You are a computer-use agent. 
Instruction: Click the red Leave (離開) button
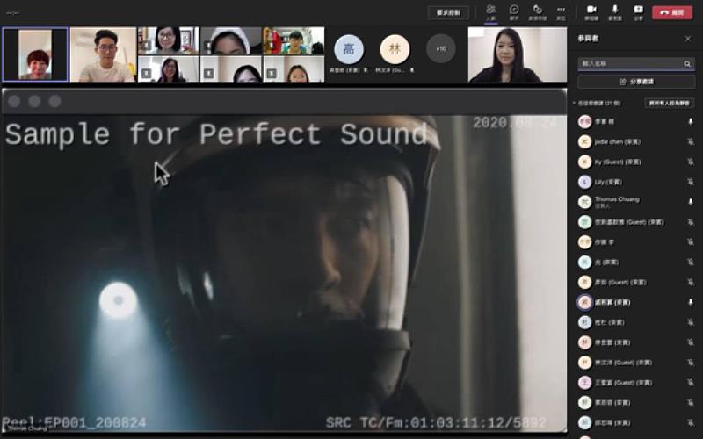[x=673, y=12]
